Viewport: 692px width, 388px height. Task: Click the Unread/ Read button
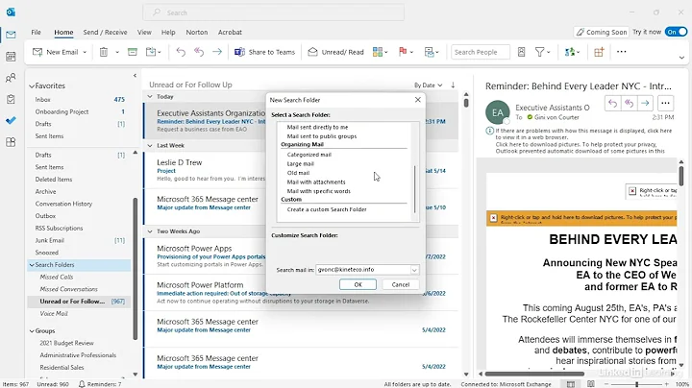point(335,52)
